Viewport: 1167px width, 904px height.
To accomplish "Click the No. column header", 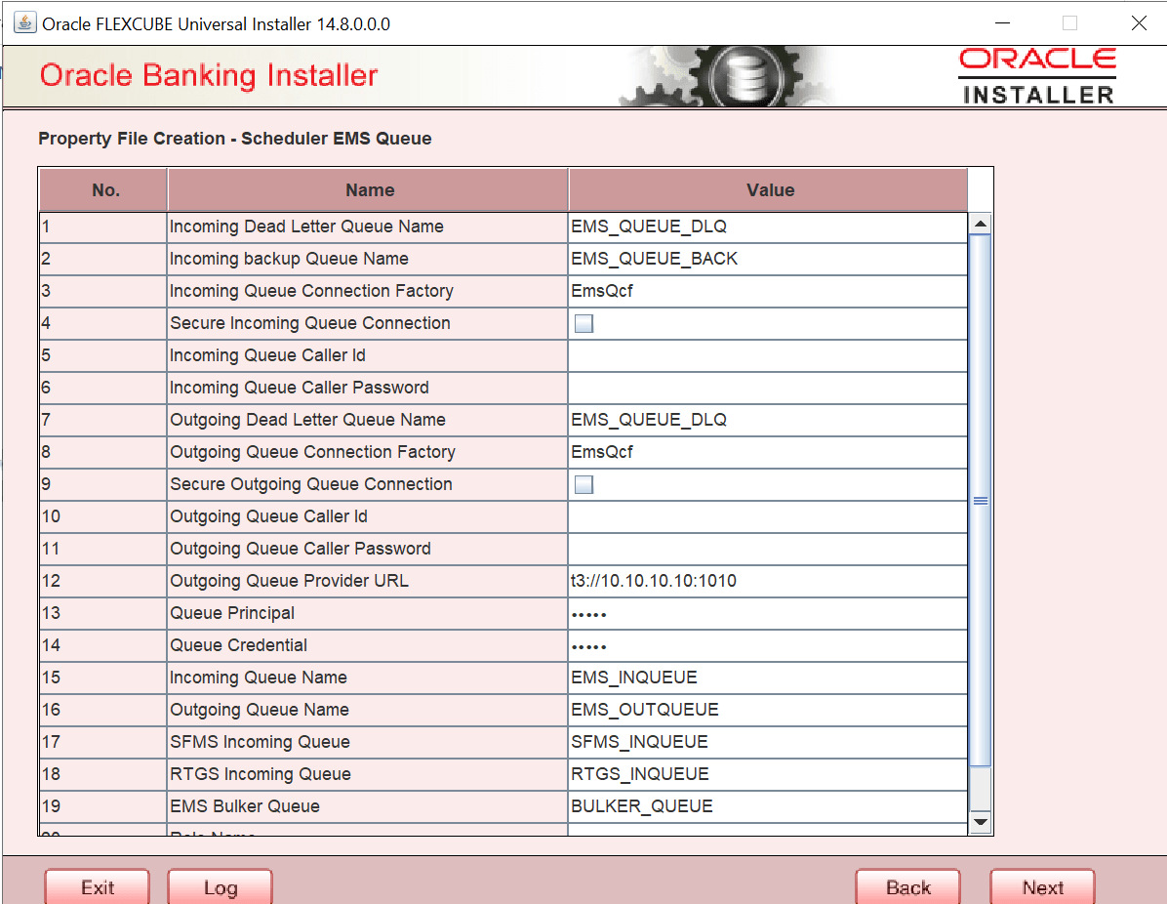I will click(103, 190).
